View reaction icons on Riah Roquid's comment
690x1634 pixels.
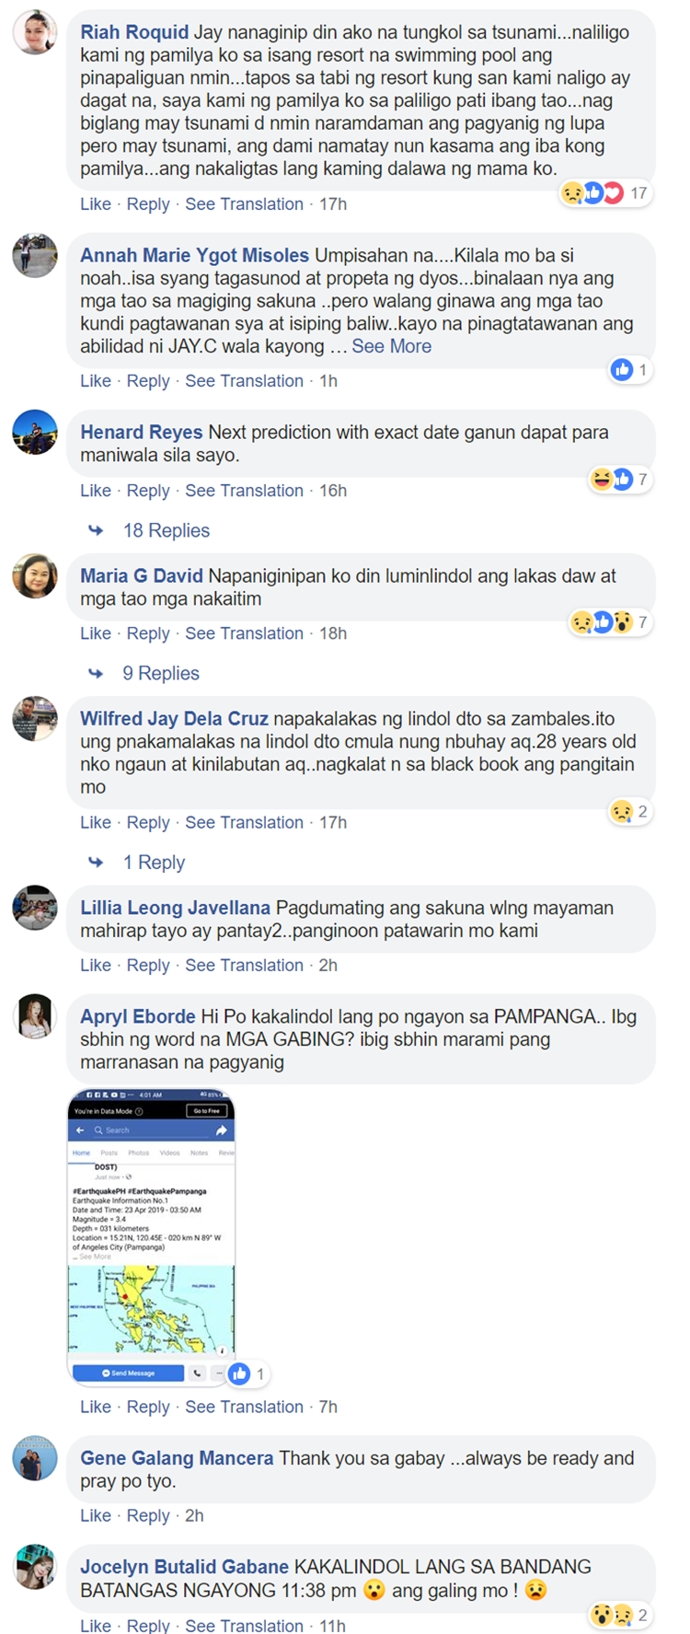coord(604,193)
